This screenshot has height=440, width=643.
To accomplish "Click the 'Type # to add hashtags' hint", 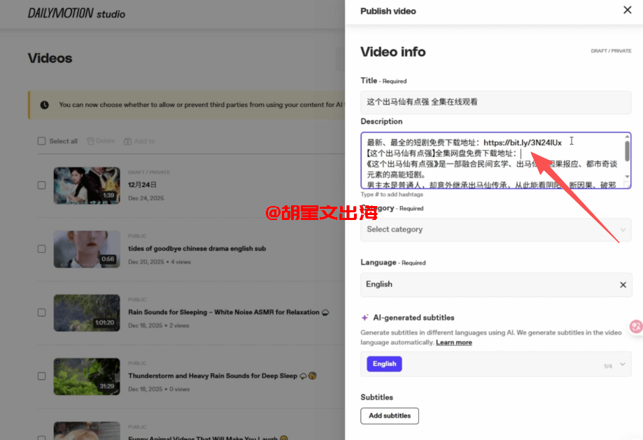I will pyautogui.click(x=392, y=194).
